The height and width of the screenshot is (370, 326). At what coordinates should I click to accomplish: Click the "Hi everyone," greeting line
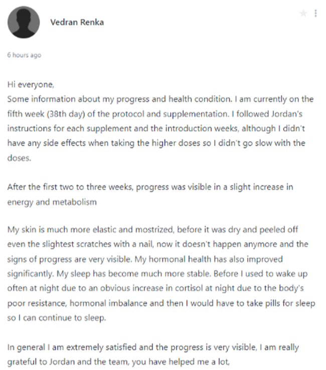tap(31, 85)
